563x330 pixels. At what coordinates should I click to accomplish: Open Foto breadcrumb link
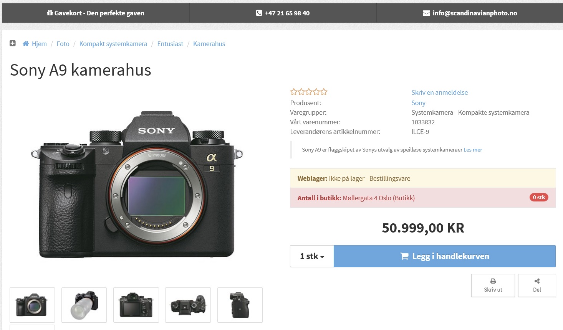click(x=63, y=44)
